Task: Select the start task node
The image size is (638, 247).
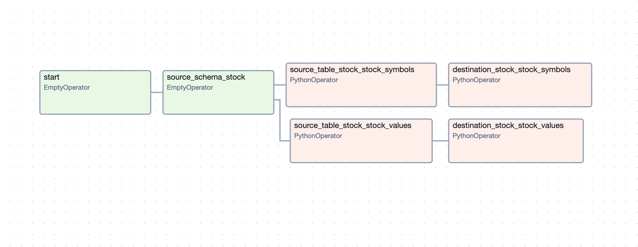Action: click(x=95, y=92)
